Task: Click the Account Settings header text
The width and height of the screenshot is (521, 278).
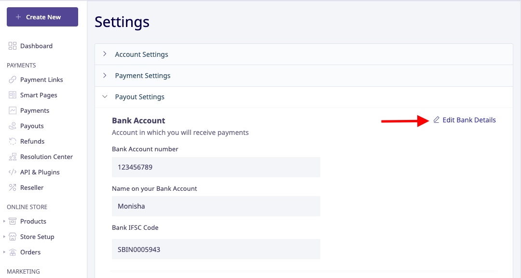Action: click(141, 54)
